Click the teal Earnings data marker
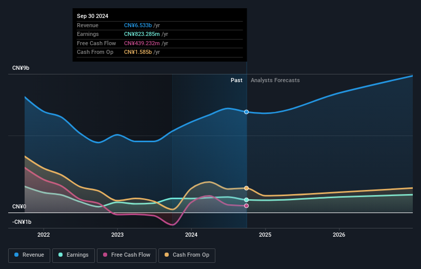Screen dimensions: 421x269 tap(246, 200)
